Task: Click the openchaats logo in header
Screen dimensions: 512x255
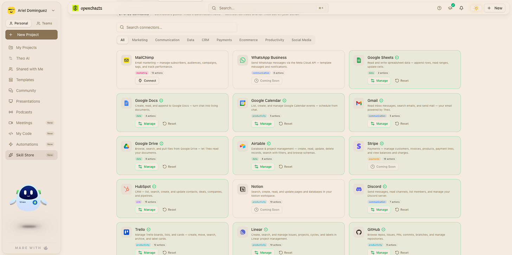Action: pos(87,8)
